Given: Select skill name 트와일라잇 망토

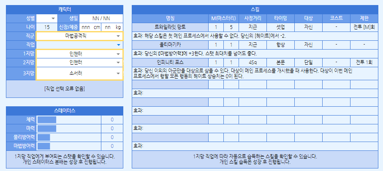Looking at the screenshot, I should (x=170, y=27).
